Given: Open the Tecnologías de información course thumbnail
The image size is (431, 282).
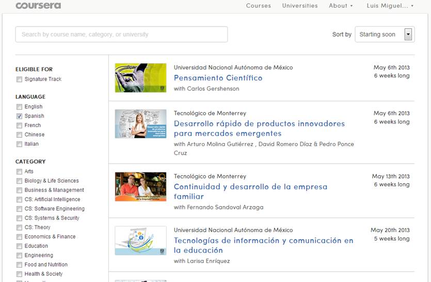Looking at the screenshot, I should (140, 240).
